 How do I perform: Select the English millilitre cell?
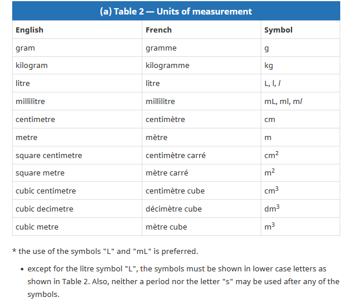tap(30, 102)
